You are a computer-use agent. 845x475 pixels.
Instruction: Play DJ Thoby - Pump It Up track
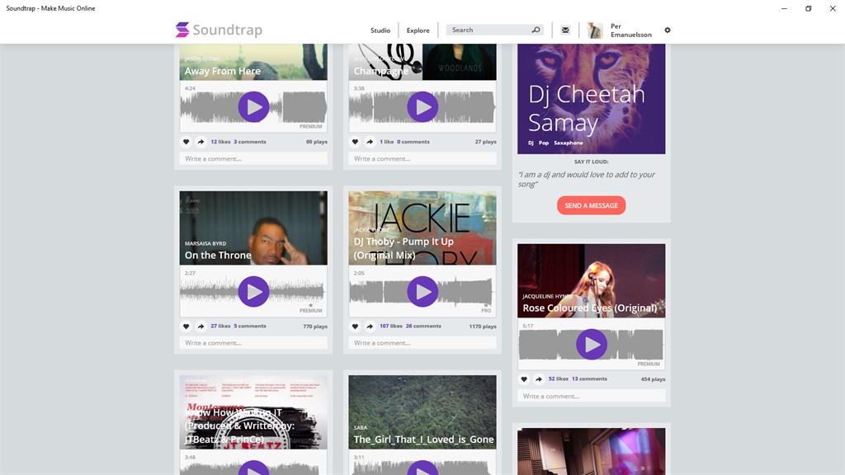click(422, 291)
